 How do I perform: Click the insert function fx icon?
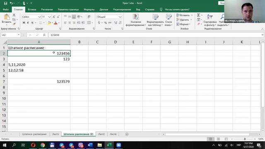click(x=44, y=35)
